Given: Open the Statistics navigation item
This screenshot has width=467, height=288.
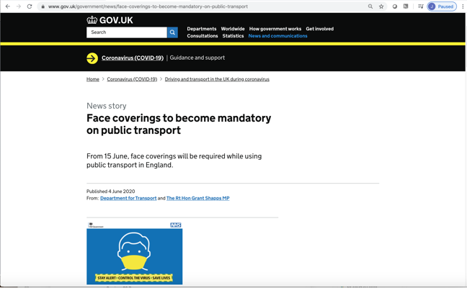Looking at the screenshot, I should [x=233, y=36].
